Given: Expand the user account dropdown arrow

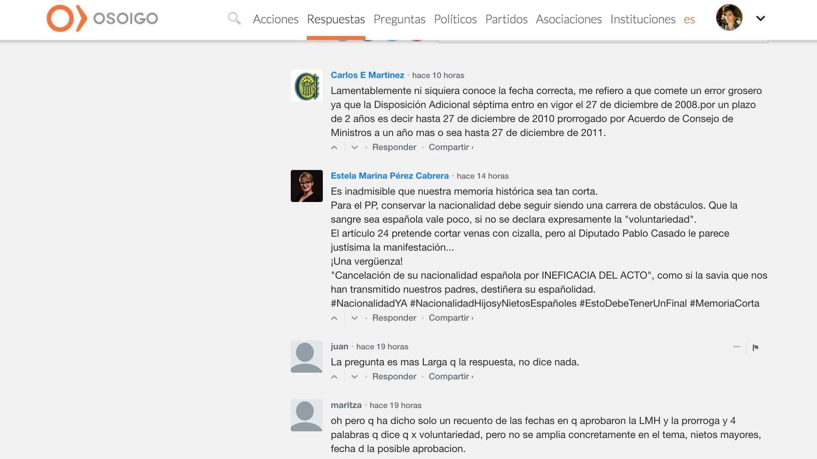Looking at the screenshot, I should pos(760,18).
